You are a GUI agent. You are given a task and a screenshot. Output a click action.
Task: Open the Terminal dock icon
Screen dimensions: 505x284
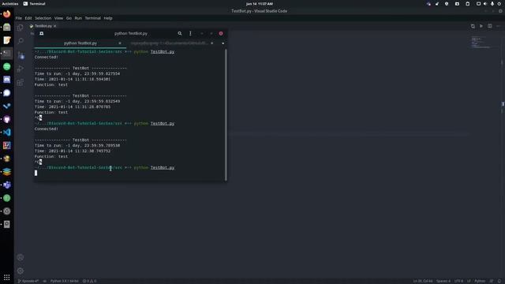click(7, 54)
